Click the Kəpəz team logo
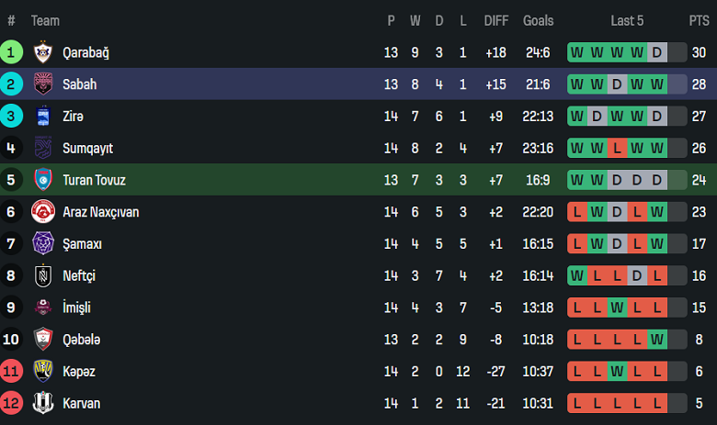 (43, 372)
